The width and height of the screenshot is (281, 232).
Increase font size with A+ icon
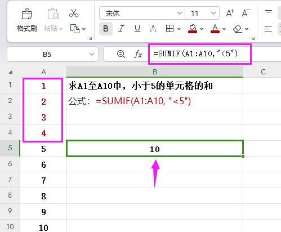[x=230, y=13]
